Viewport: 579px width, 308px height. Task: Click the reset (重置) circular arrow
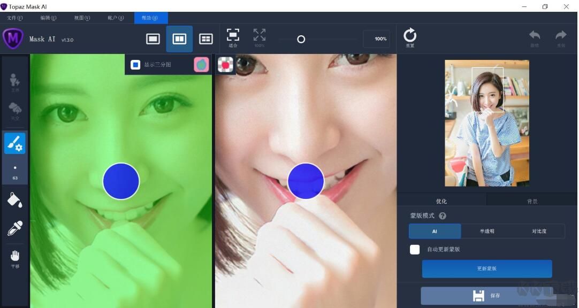click(x=410, y=37)
